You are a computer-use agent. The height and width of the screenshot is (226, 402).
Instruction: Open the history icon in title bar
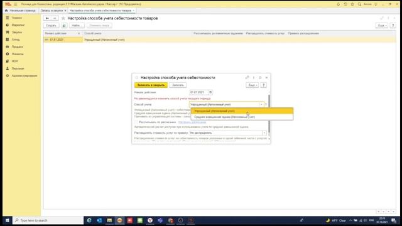coord(345,4)
